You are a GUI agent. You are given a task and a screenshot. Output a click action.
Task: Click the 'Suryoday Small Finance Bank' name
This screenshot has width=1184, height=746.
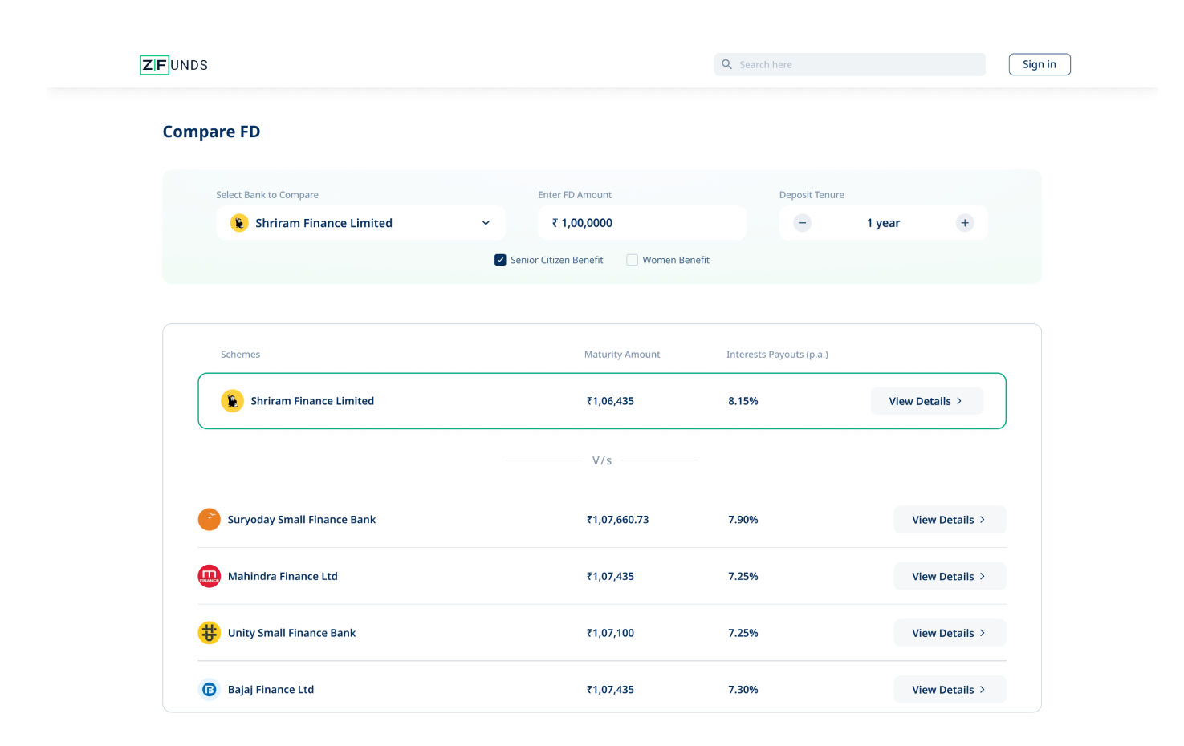302,520
